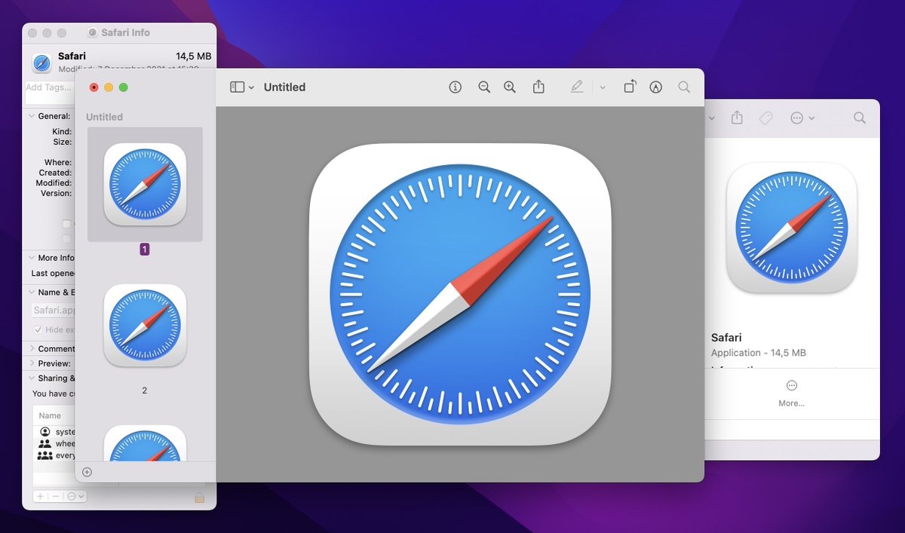Click the Name column header in permissions
Image resolution: width=905 pixels, height=533 pixels.
pos(50,415)
